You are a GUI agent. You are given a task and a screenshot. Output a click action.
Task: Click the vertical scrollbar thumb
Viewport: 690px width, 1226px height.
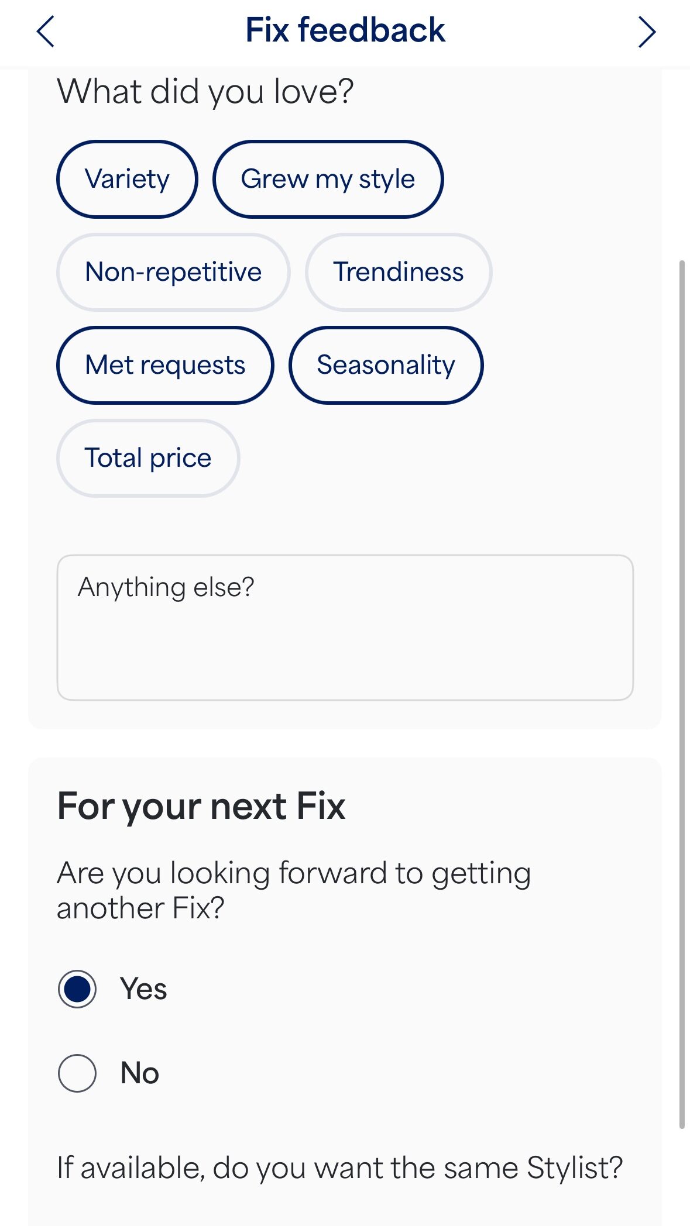click(x=681, y=693)
